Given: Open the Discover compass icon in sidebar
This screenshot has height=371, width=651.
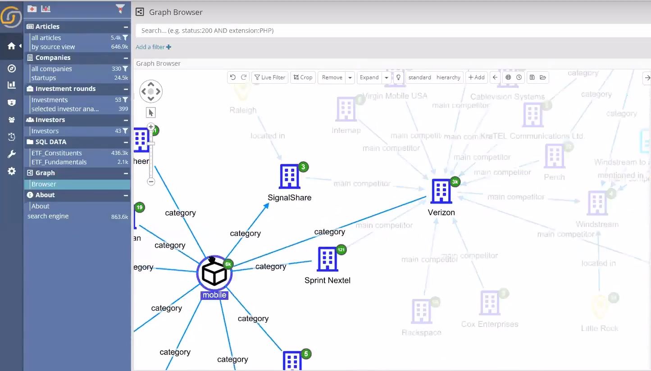Looking at the screenshot, I should tap(11, 68).
